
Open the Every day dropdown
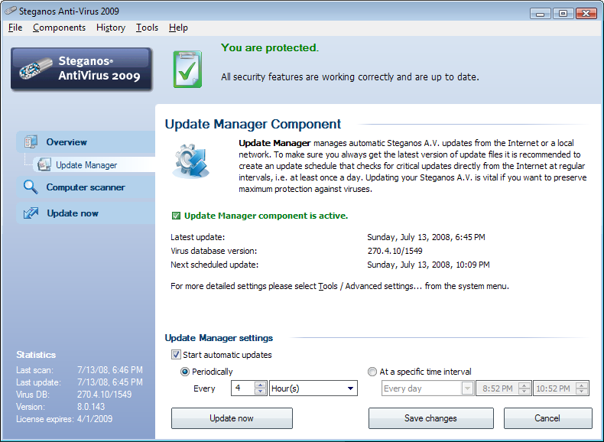[427, 388]
